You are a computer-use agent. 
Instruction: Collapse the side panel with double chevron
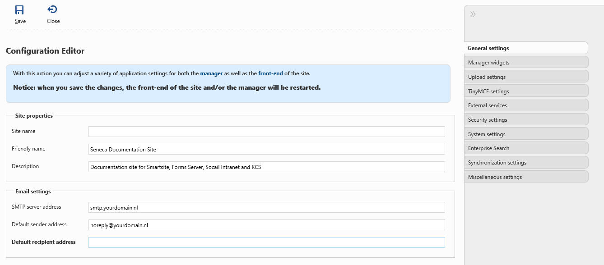pos(473,14)
